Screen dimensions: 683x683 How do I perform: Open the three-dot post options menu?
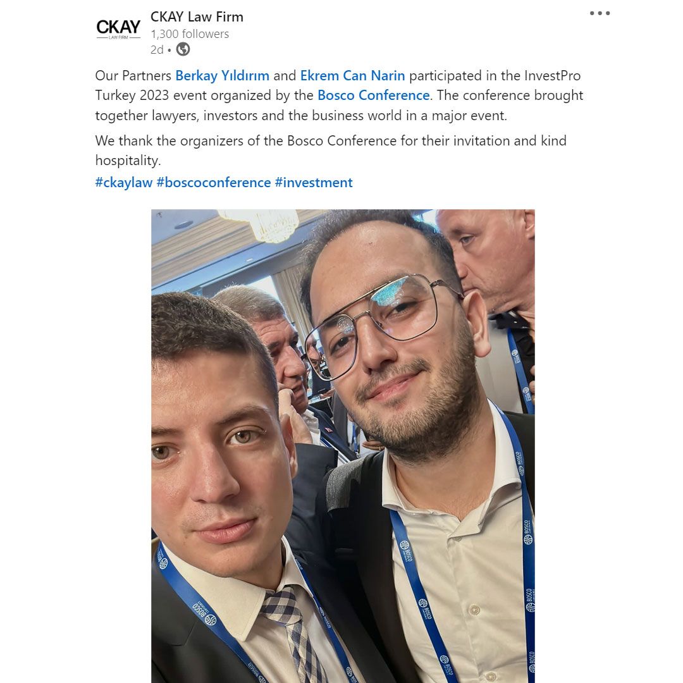point(600,13)
